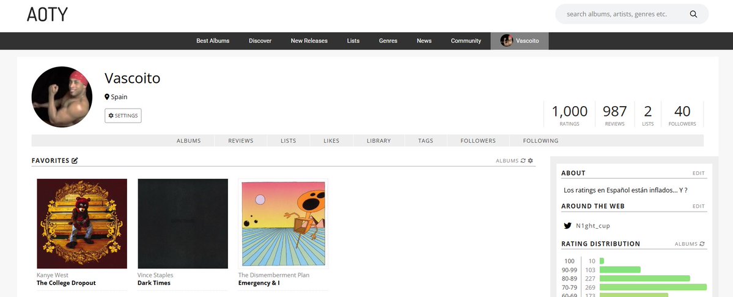Click the AOTY site logo
Viewport: 733px width, 297px height.
(47, 15)
